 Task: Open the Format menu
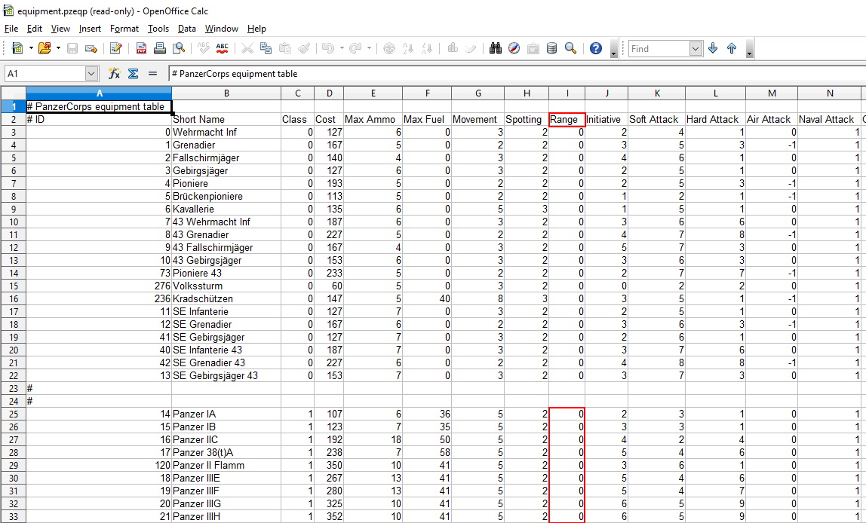tap(124, 29)
